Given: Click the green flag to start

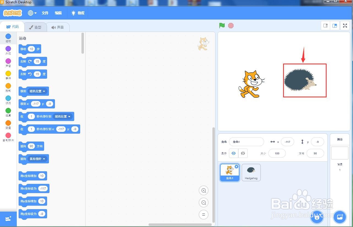Looking at the screenshot, I should tap(222, 26).
